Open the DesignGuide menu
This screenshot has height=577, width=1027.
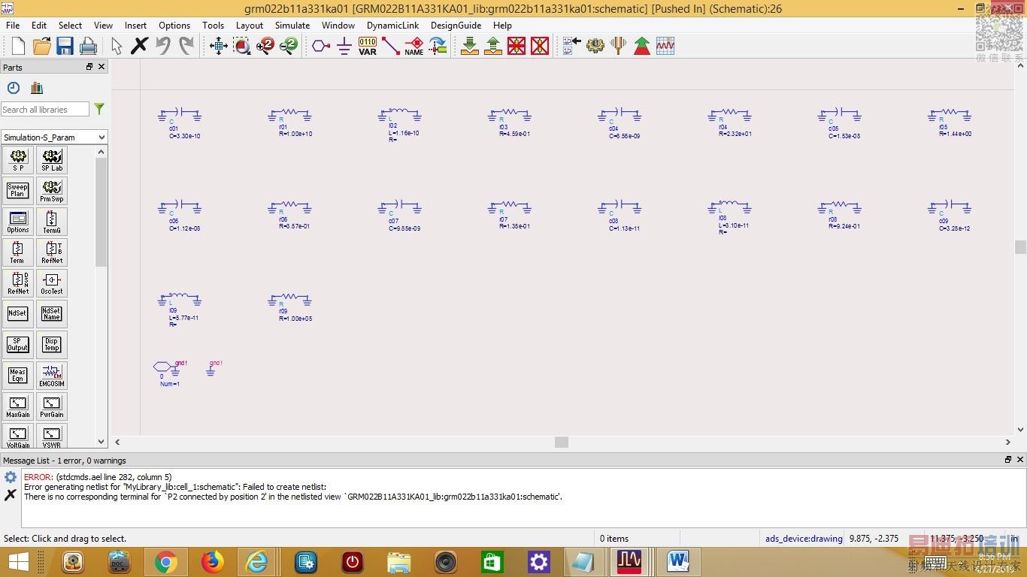pos(456,25)
